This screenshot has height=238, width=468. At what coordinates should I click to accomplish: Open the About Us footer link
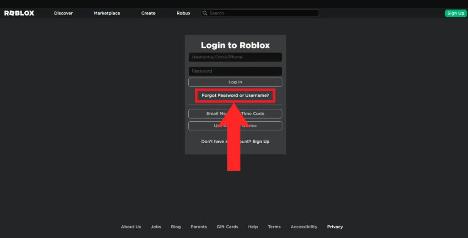[x=131, y=227]
